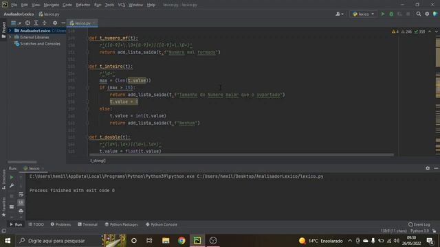440x247 pixels.
Task: Toggle the Favorites side tool window
Action: pyautogui.click(x=3, y=207)
